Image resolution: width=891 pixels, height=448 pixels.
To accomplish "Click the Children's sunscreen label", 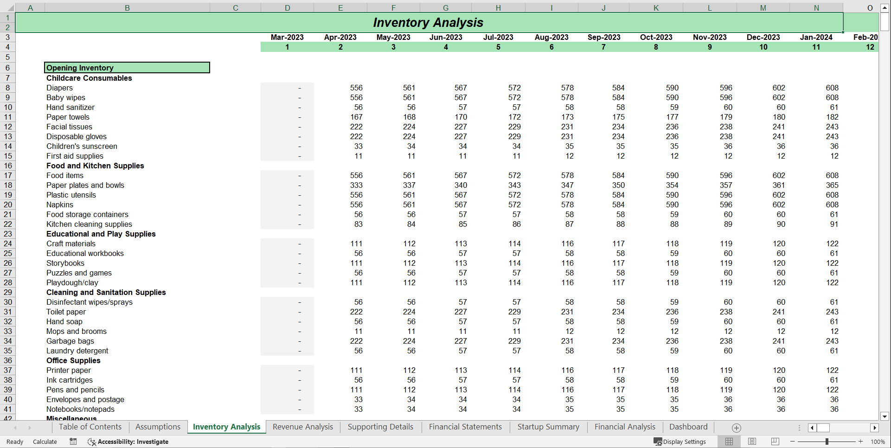I will [82, 146].
